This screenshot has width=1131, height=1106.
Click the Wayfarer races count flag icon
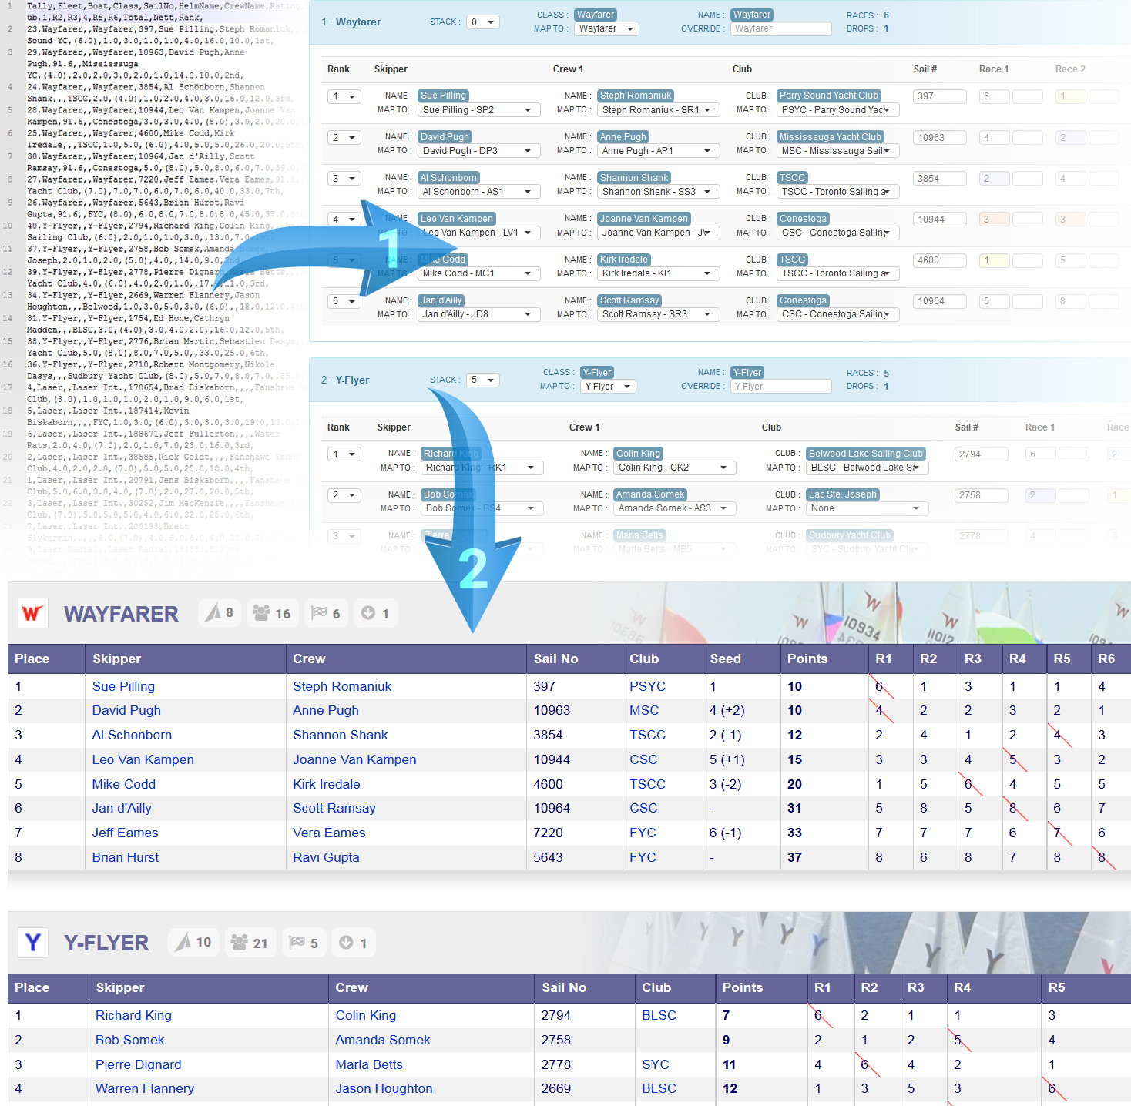coord(319,613)
